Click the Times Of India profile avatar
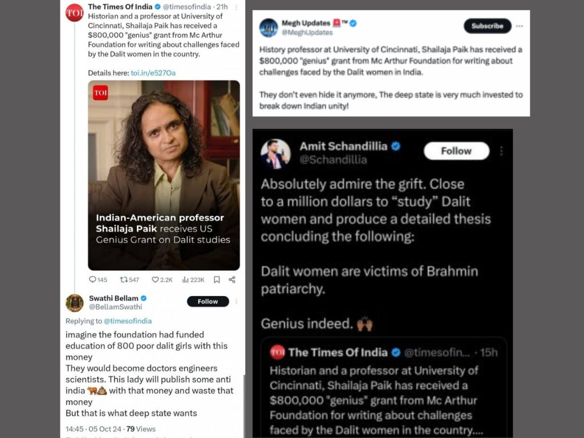Image resolution: width=584 pixels, height=438 pixels. point(74,13)
